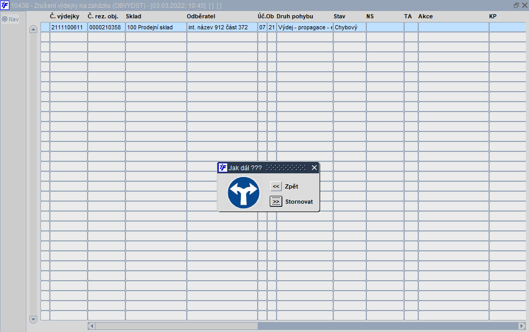Click horizontal scrollbar right arrow
The height and width of the screenshot is (332, 529).
coord(522,326)
